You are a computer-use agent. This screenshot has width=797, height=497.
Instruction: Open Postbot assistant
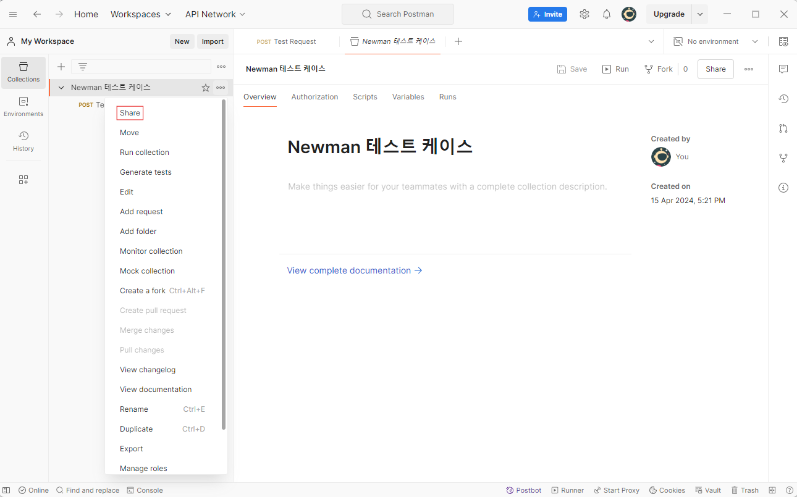pos(523,490)
